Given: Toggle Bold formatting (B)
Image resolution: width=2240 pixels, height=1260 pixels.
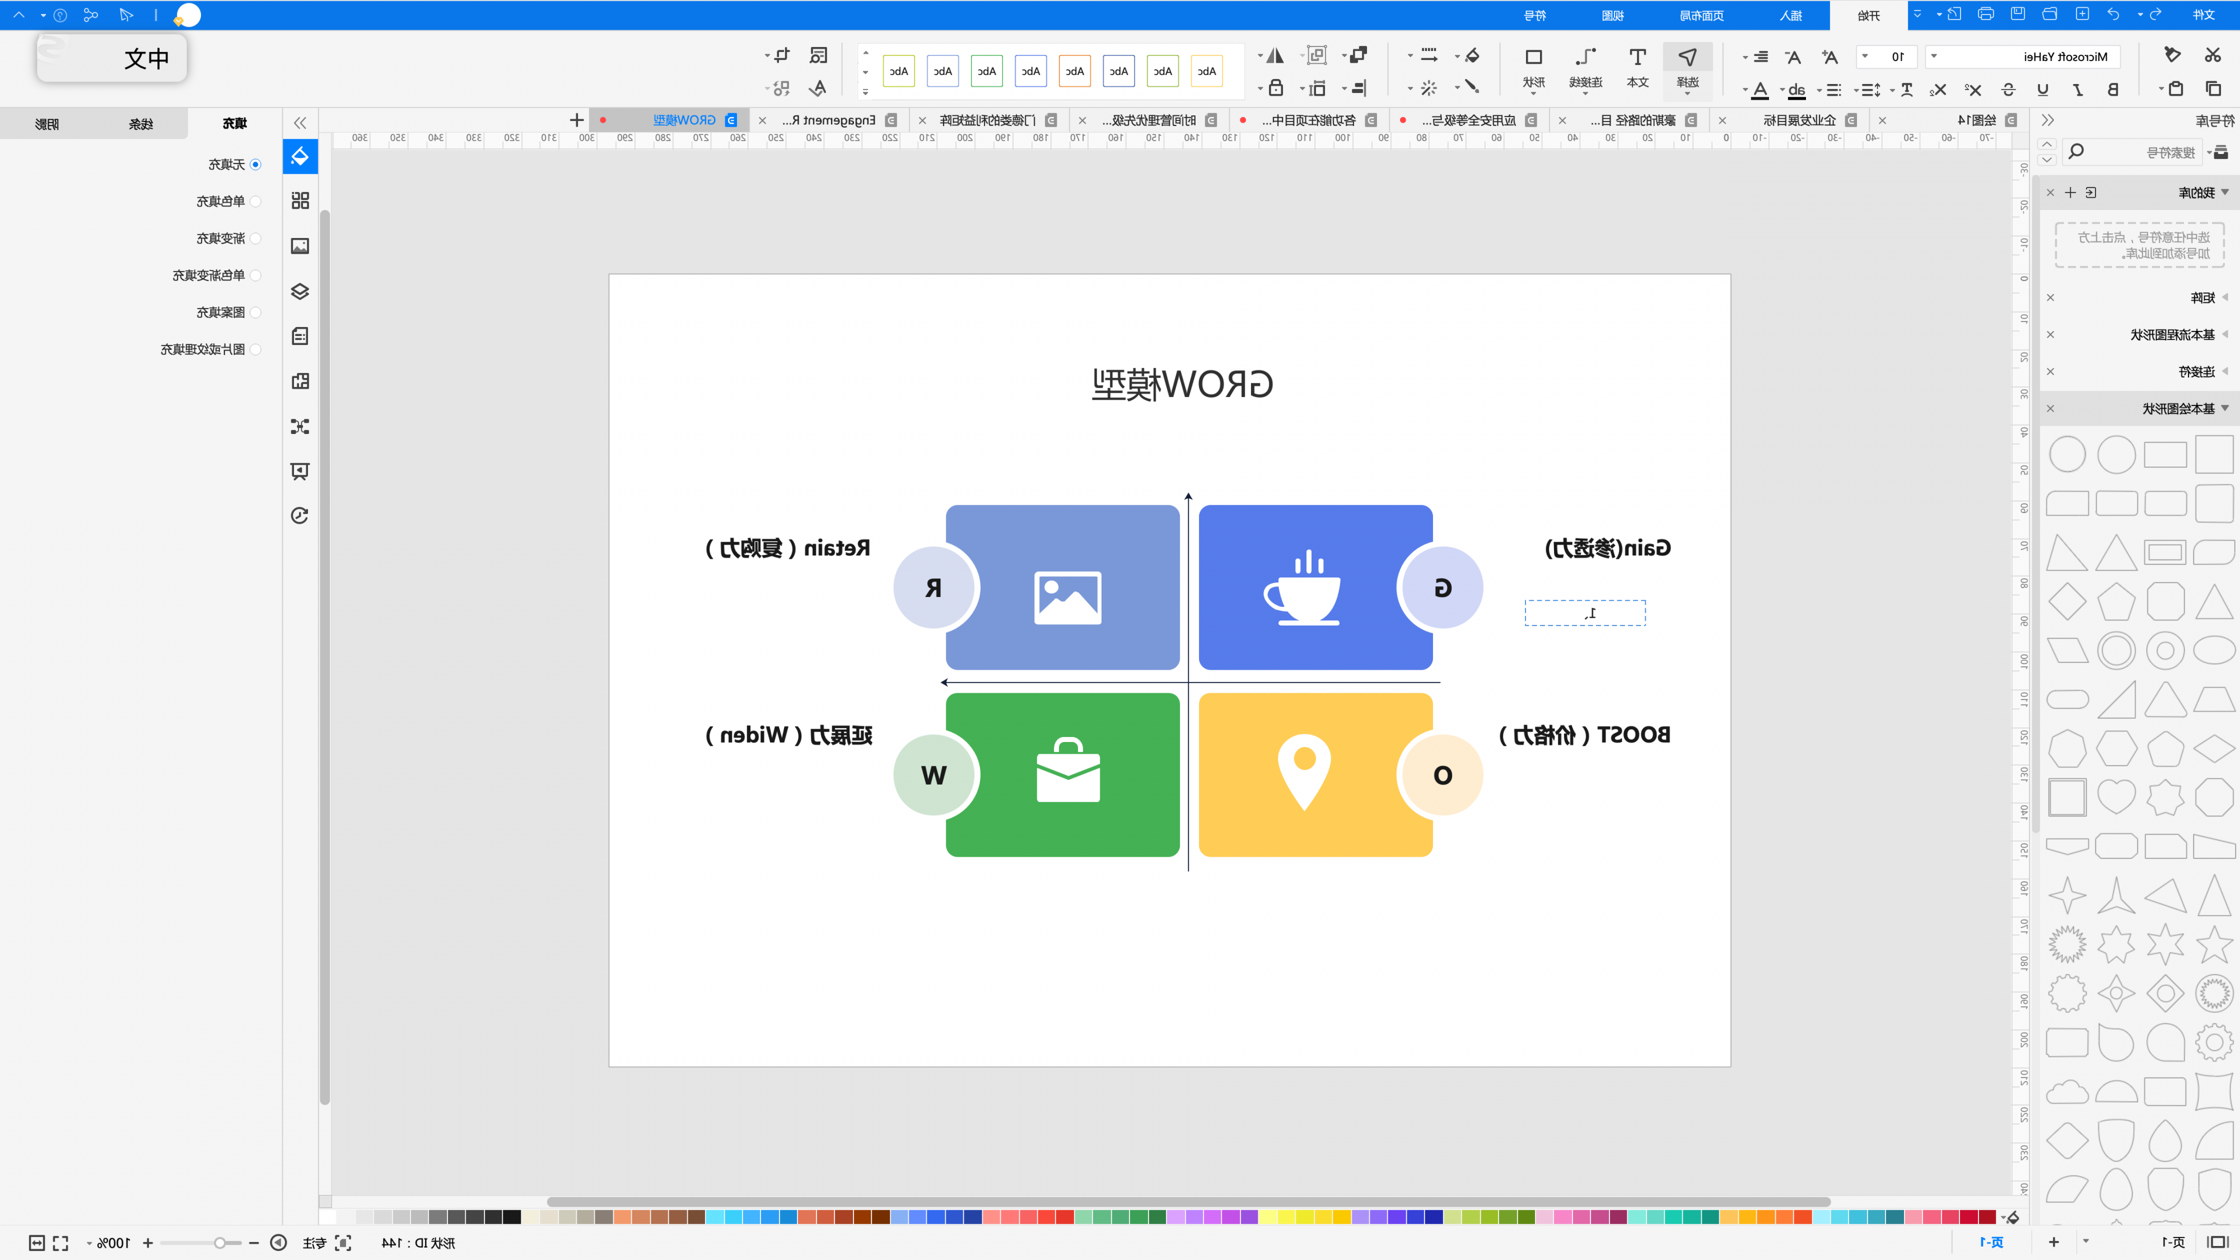Looking at the screenshot, I should (2113, 90).
